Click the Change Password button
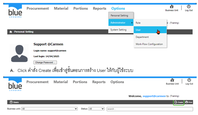This screenshot has height=115, width=198. pos(45,62)
